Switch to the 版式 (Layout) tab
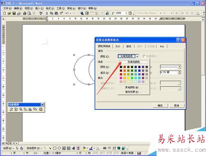 [x=129, y=46]
